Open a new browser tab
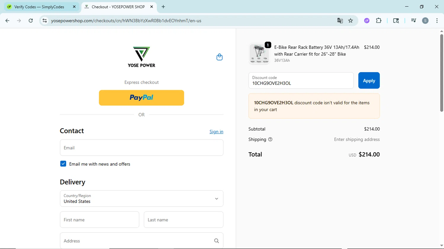 163,7
